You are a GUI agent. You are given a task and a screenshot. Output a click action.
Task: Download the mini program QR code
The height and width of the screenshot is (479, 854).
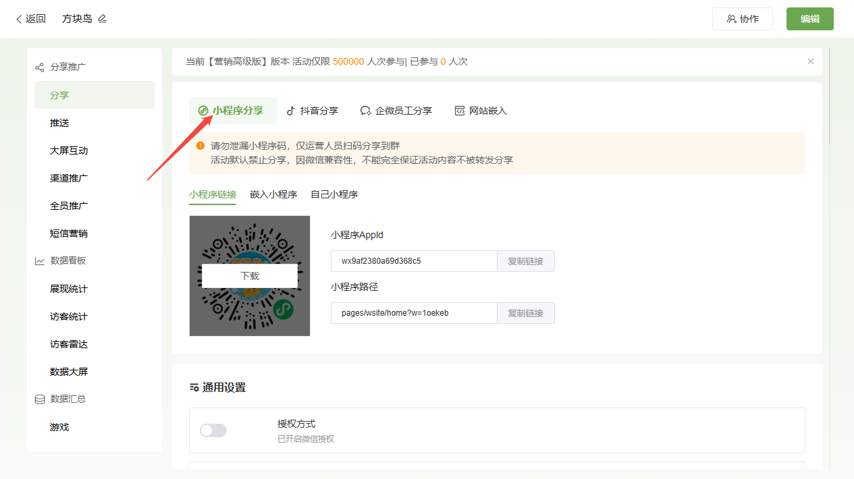pyautogui.click(x=250, y=276)
